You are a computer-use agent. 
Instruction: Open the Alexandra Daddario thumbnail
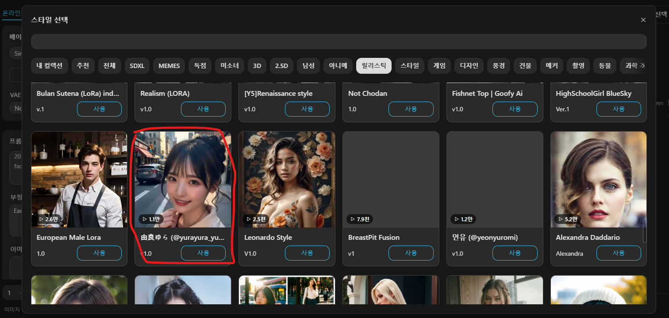click(599, 179)
